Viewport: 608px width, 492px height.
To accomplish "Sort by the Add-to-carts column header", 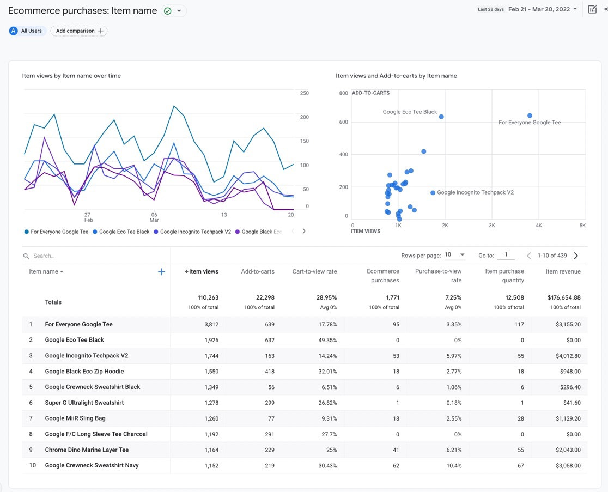I will pyautogui.click(x=258, y=271).
